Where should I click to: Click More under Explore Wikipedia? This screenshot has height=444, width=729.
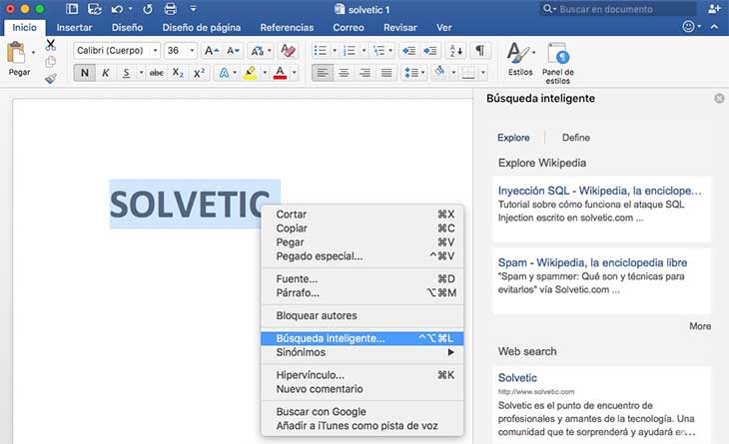(699, 326)
